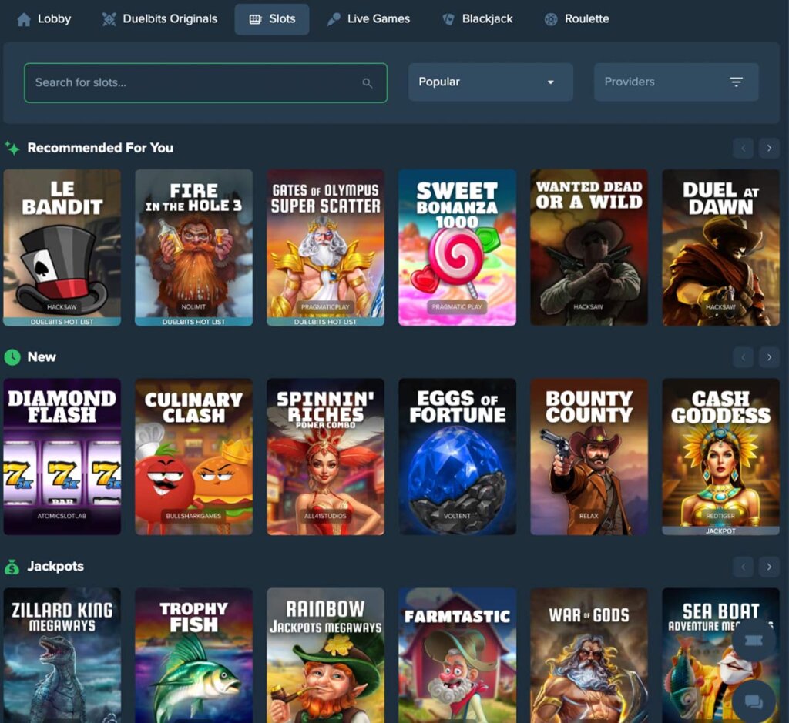Open the Trophy Fish slot
Screen dimensions: 789x723
[193, 655]
